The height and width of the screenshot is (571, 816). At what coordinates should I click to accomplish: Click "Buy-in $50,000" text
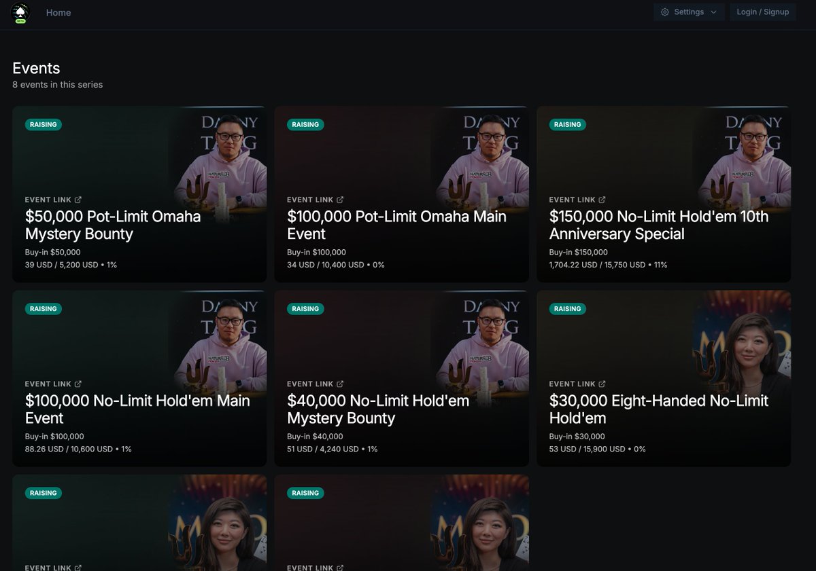tap(53, 253)
